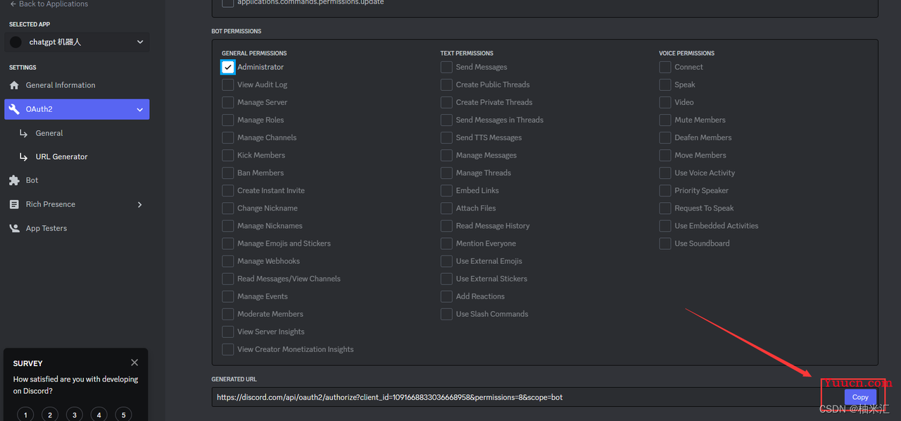
Task: Click the App Testers phone icon
Action: 14,228
